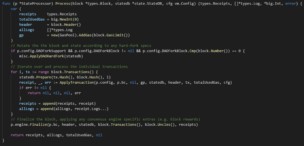Click types.Receipts in var block
The width and height of the screenshot is (304, 146).
pos(62,14)
